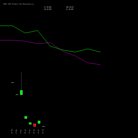Click the "20 Apr" date axis label

[x=25, y=131]
